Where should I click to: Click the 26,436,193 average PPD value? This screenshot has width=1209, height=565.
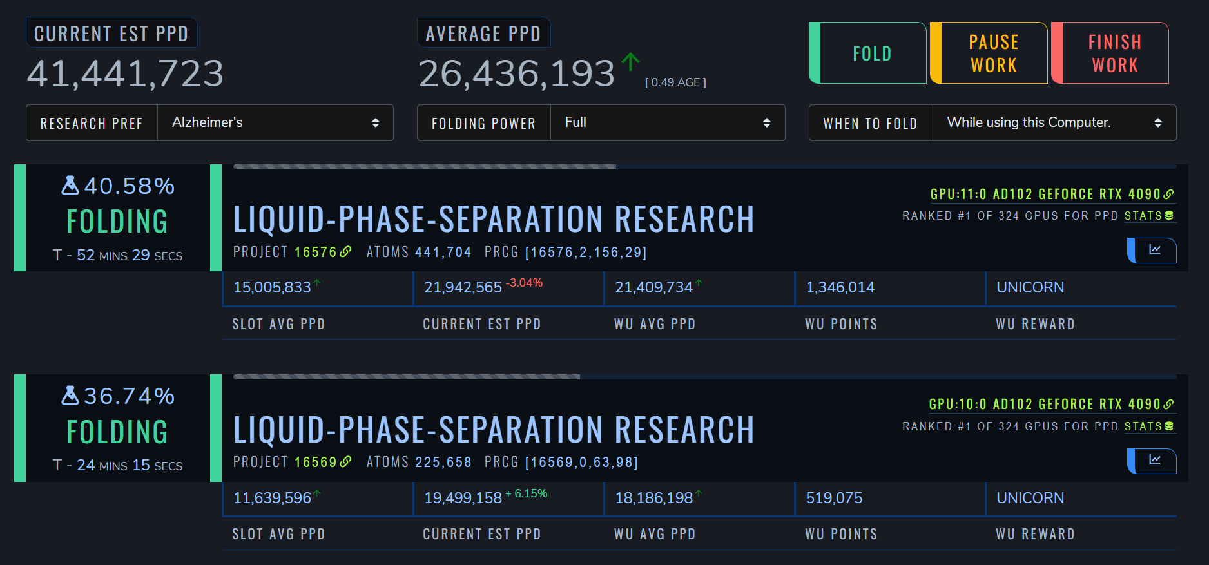coord(516,73)
